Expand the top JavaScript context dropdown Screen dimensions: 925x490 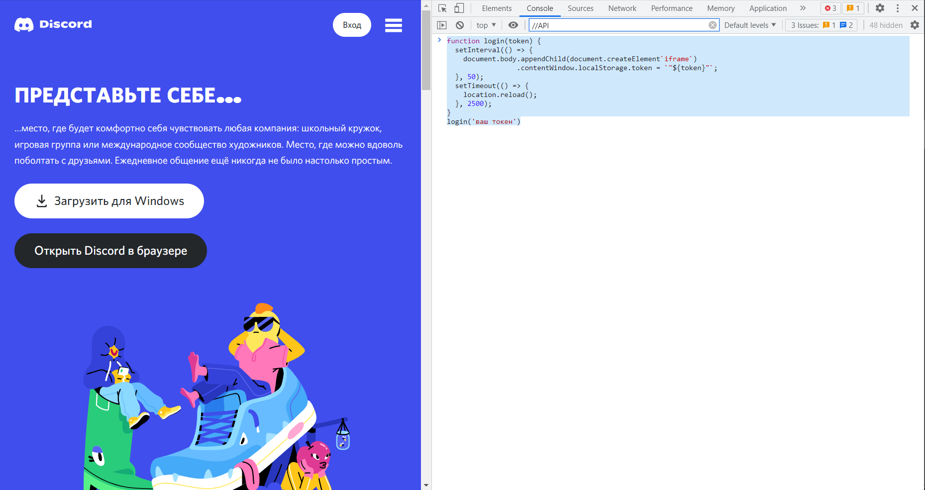click(486, 25)
